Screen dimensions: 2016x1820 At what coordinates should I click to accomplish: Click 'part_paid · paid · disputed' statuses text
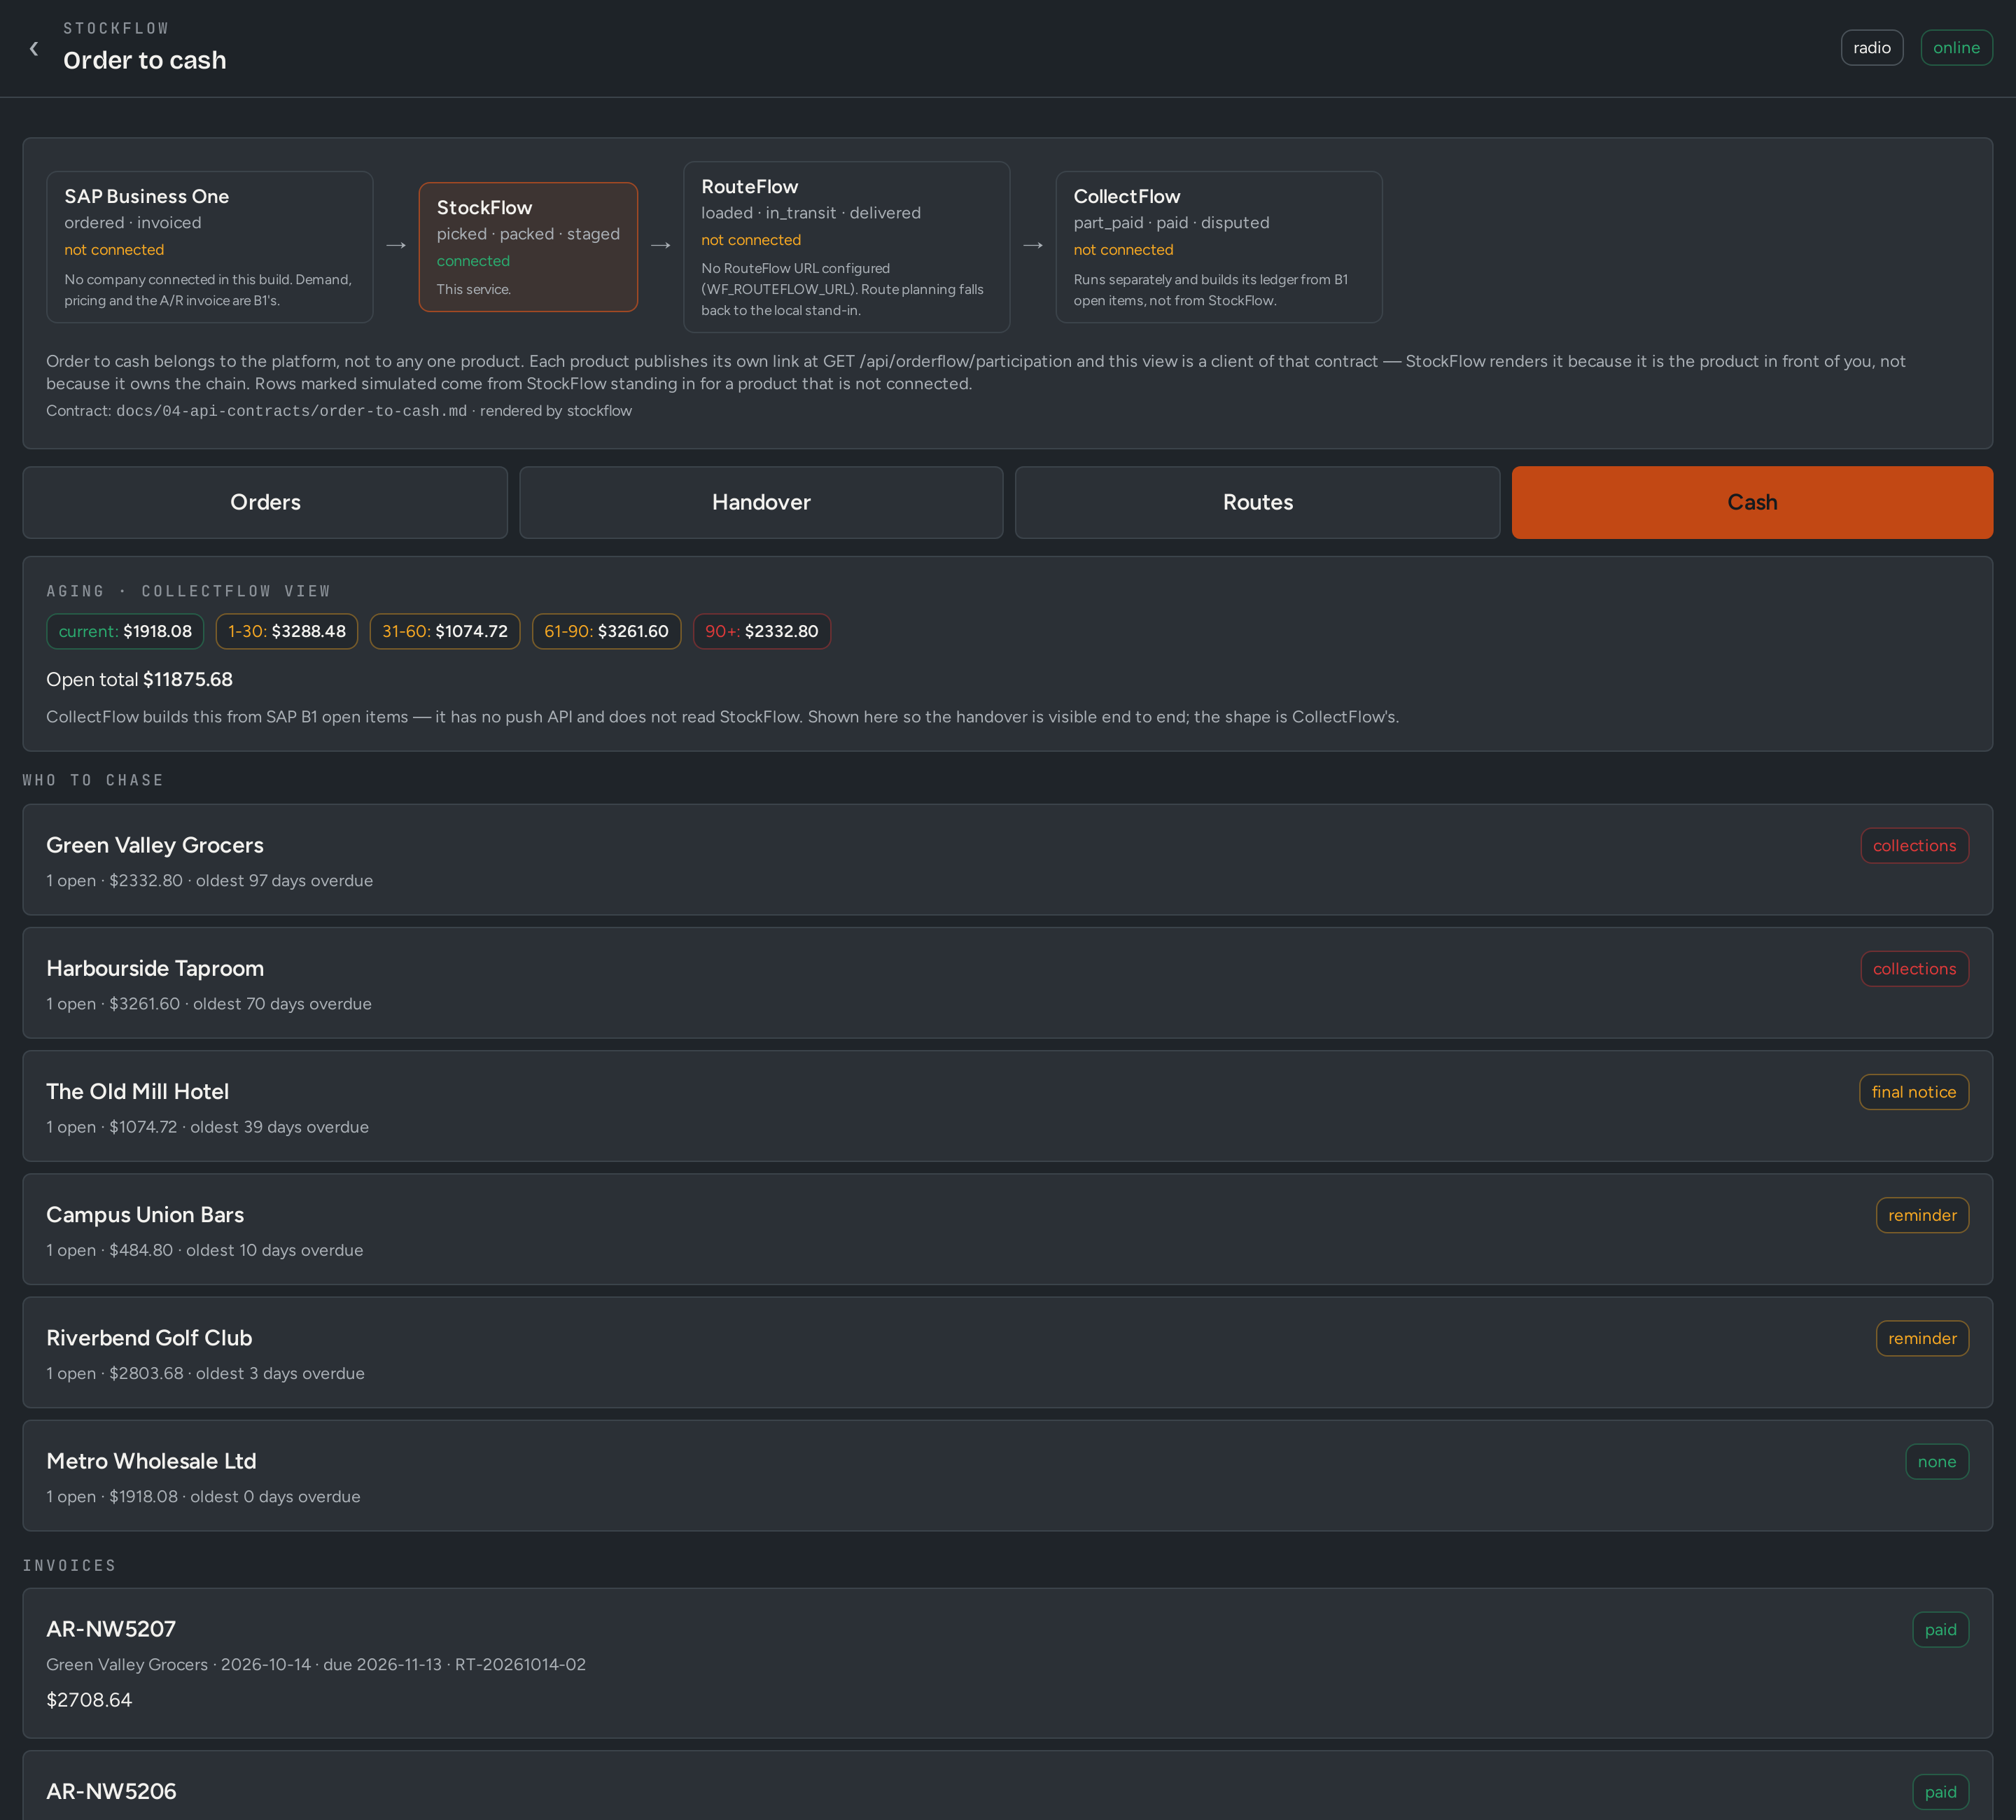tap(1171, 223)
